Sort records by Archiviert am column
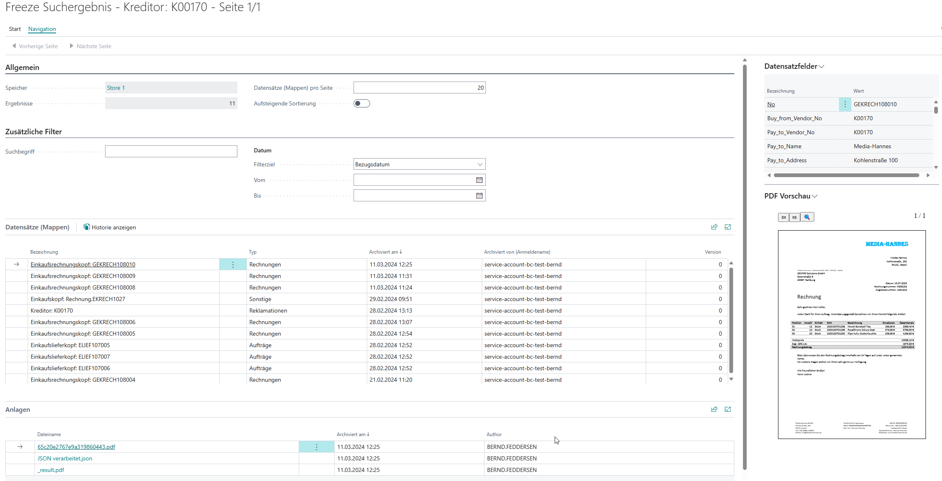This screenshot has height=481, width=942. click(385, 252)
